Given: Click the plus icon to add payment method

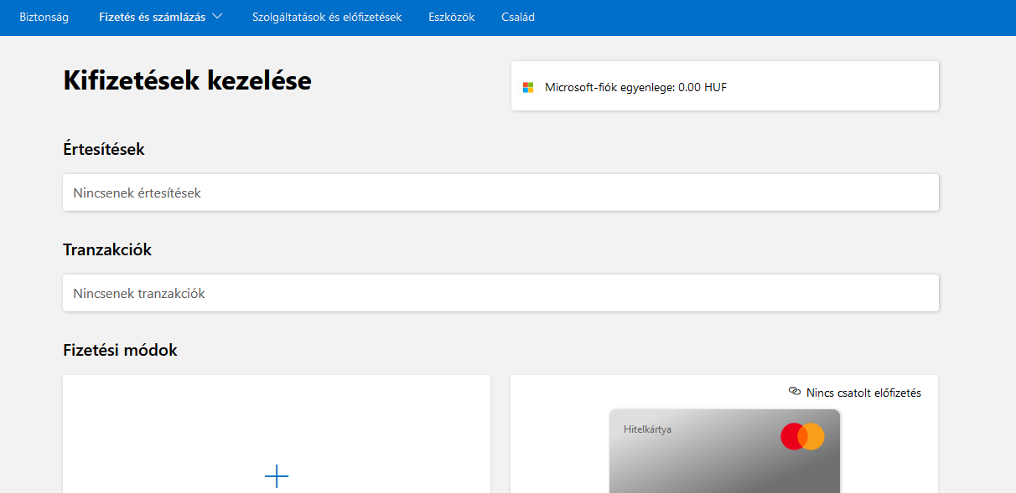Looking at the screenshot, I should point(277,477).
